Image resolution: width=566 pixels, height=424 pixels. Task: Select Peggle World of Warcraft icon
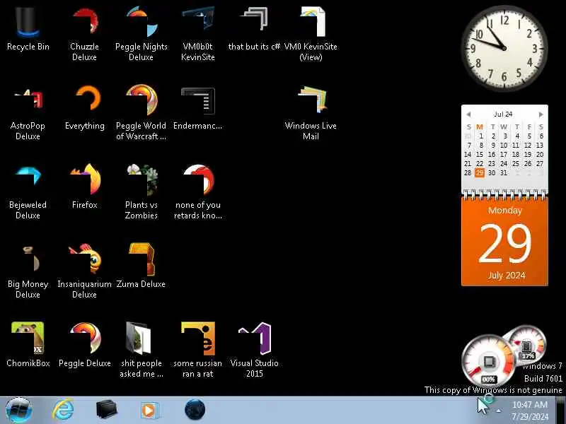tap(141, 100)
